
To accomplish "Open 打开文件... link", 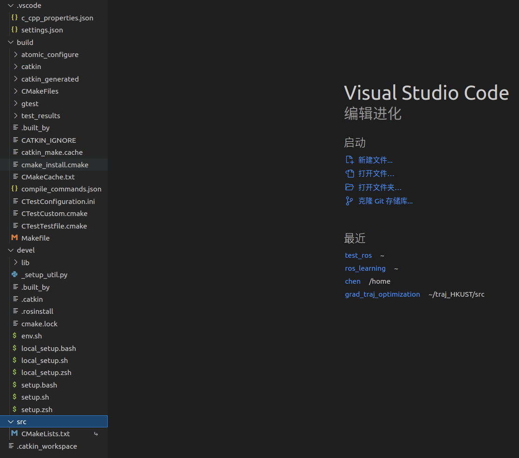I will [376, 174].
